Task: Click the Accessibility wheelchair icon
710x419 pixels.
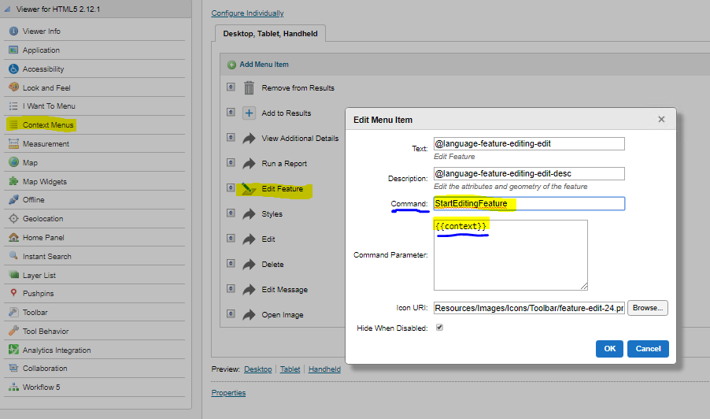Action: [13, 69]
